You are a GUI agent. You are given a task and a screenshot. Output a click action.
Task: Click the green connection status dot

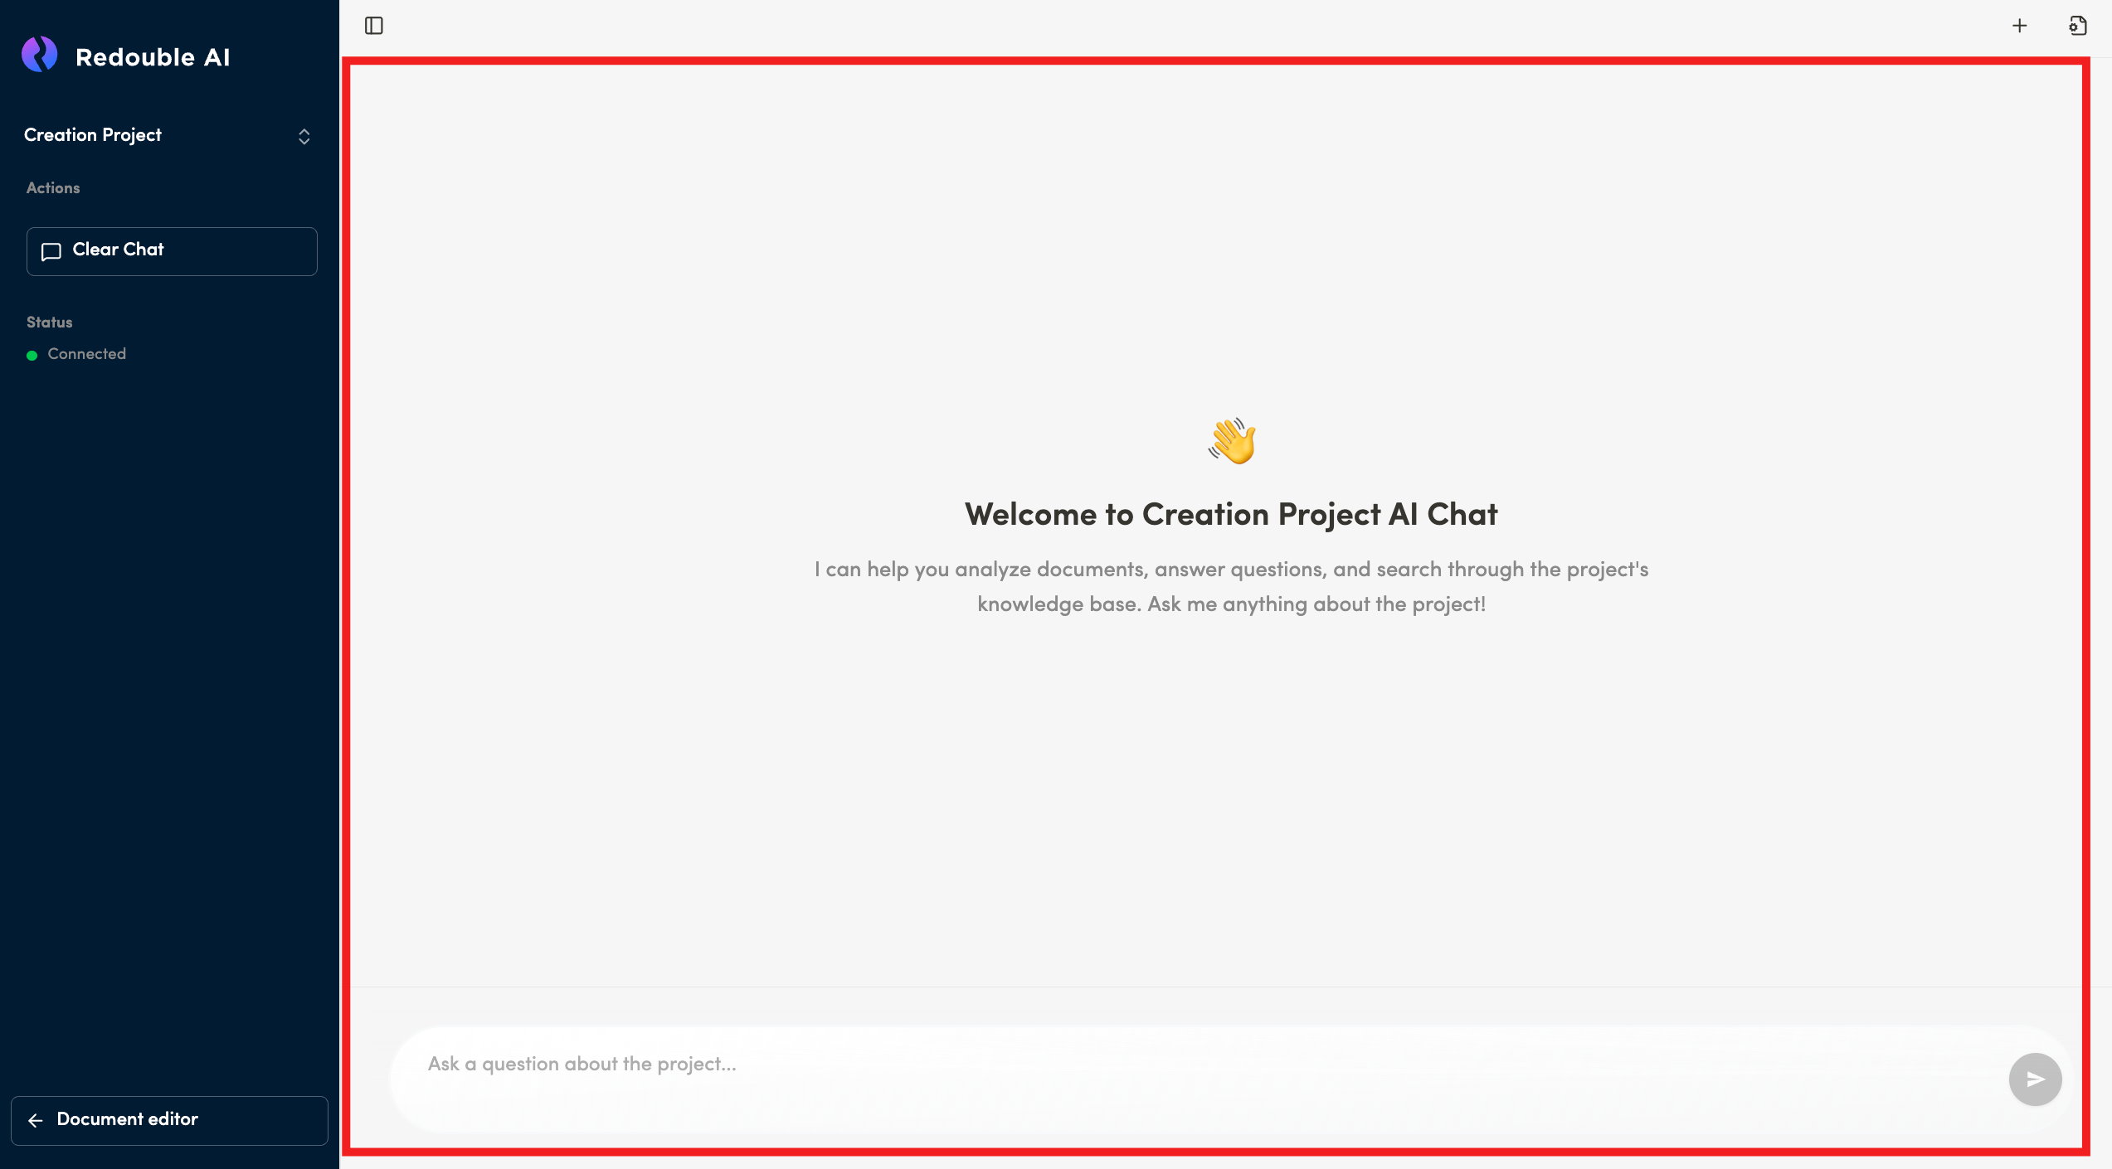click(x=32, y=356)
